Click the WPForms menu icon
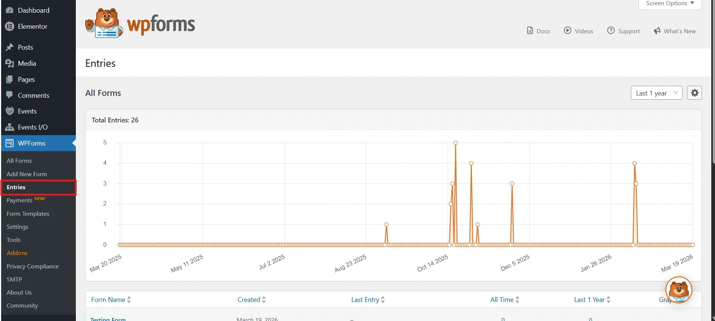715x321 pixels. click(x=10, y=143)
